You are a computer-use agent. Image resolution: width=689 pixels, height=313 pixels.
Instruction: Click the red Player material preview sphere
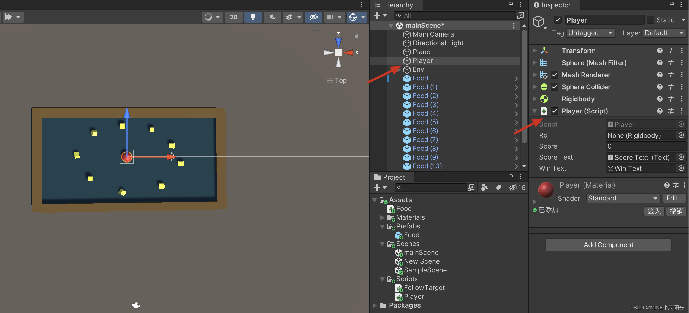546,190
